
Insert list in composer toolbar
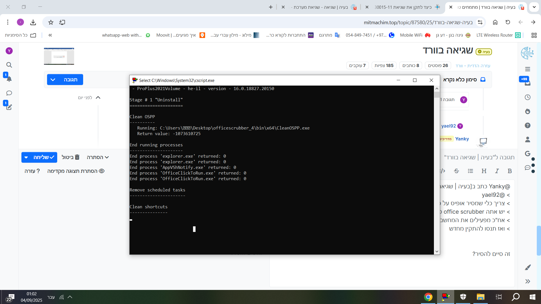coord(470,171)
